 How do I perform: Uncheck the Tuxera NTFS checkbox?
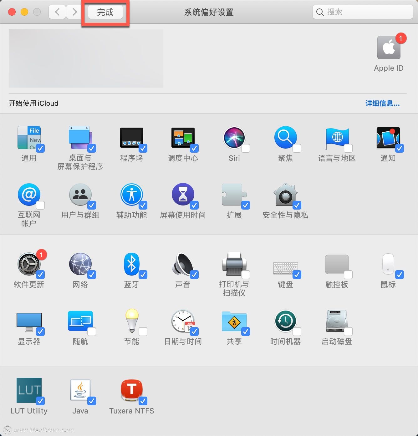coord(143,401)
